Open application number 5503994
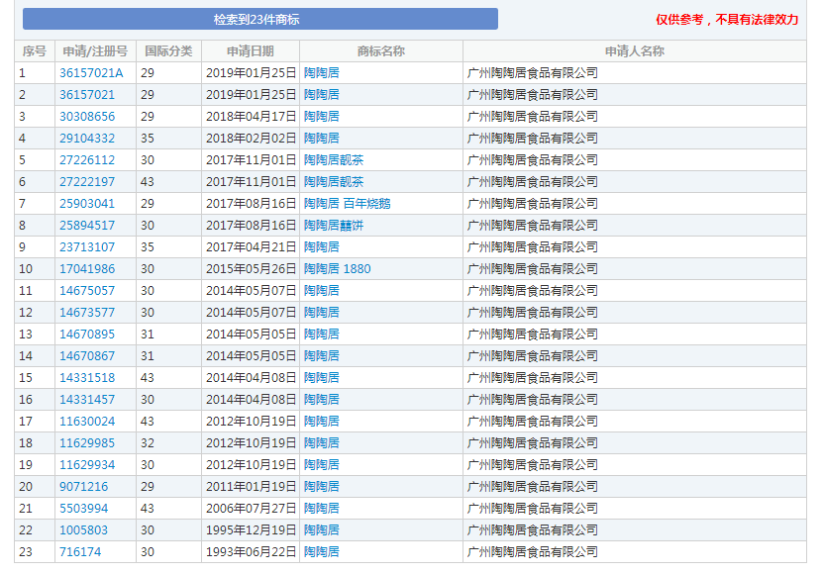 pos(83,509)
